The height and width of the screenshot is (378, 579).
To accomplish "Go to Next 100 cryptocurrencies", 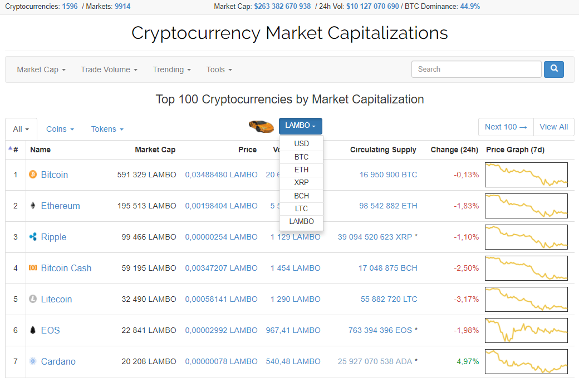I will tap(506, 127).
